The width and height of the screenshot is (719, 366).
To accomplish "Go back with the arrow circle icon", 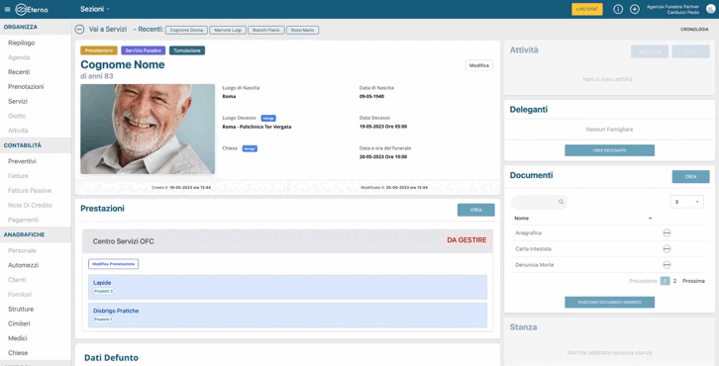I will tap(79, 30).
